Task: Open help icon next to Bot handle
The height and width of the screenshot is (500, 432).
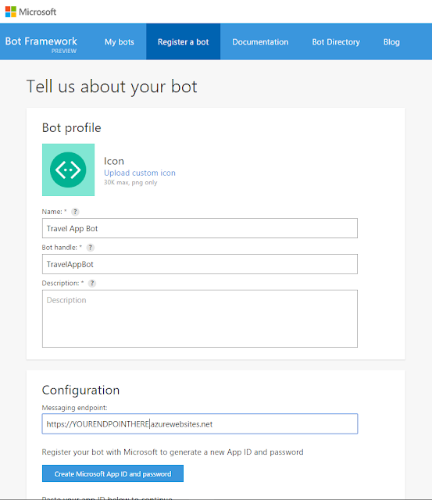Action: pos(91,248)
